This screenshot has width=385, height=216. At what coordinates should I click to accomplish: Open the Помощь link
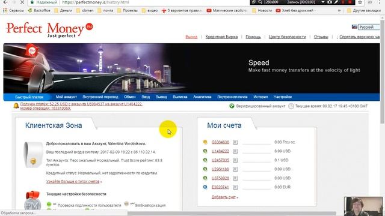pyautogui.click(x=253, y=37)
